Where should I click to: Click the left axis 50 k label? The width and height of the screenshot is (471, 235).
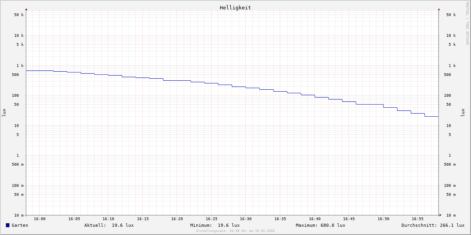19,15
